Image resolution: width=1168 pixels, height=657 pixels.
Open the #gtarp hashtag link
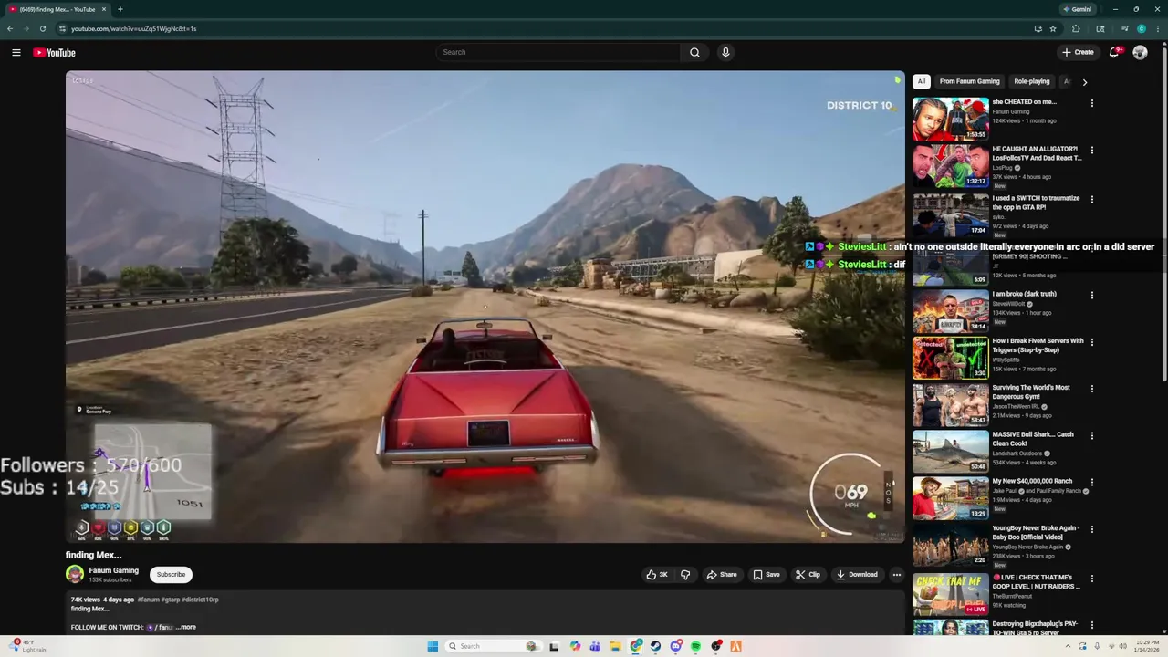171,600
